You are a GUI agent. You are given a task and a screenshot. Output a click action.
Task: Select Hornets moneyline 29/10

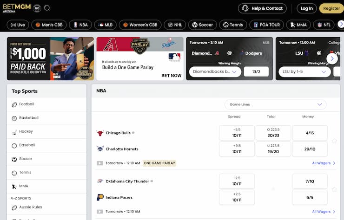pos(310,149)
